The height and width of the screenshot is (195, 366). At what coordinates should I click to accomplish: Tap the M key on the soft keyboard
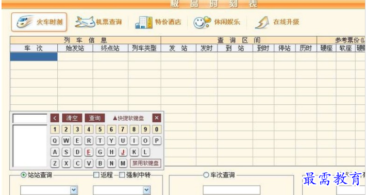point(123,163)
